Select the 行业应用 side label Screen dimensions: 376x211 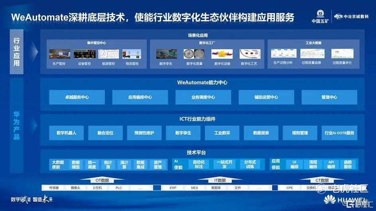16,52
